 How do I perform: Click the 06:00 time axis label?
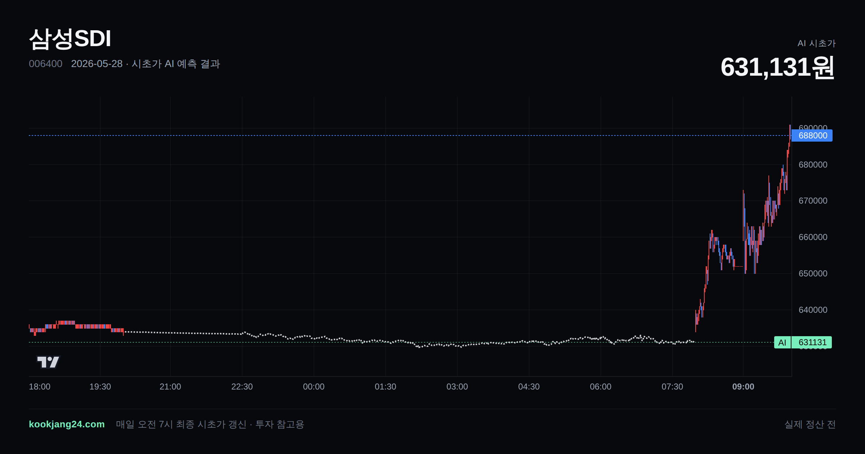click(601, 387)
